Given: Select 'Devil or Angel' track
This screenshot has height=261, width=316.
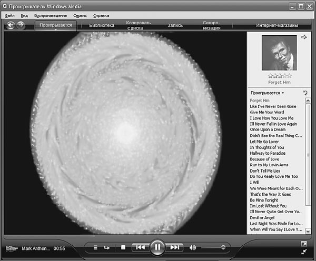Looking at the screenshot, I should pos(262,218).
